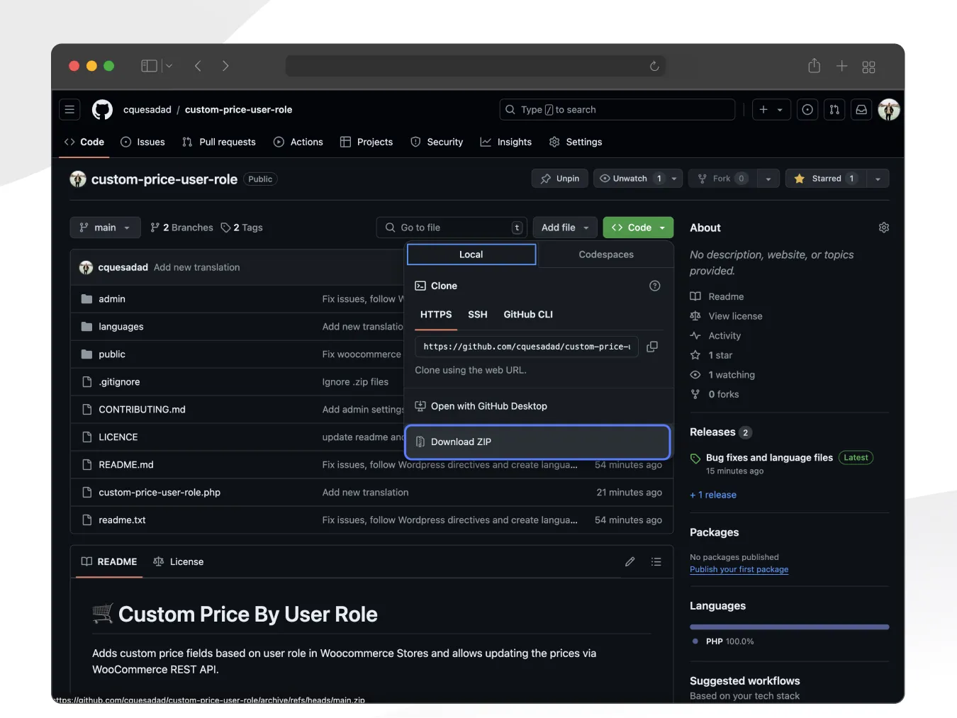
Task: Open the clone help question icon
Action: coord(655,286)
